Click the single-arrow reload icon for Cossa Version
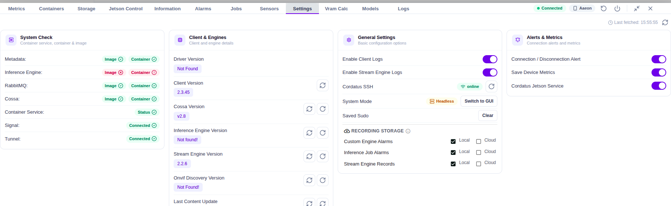Image resolution: width=671 pixels, height=206 pixels. pyautogui.click(x=323, y=109)
